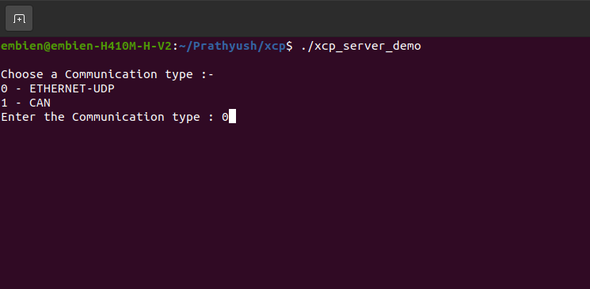The height and width of the screenshot is (289, 590).
Task: Click the dollar sign prompt symbol
Action: tap(289, 46)
